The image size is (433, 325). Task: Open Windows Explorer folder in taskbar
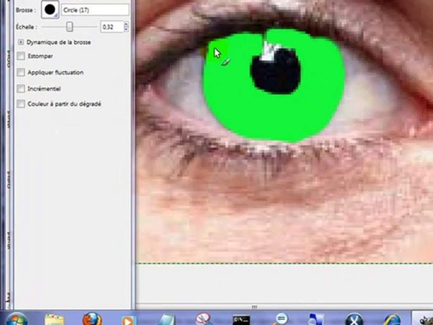(x=54, y=320)
